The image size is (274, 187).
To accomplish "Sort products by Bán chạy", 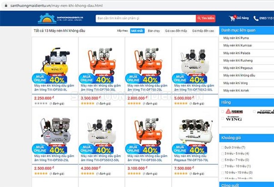I will [x=154, y=31].
